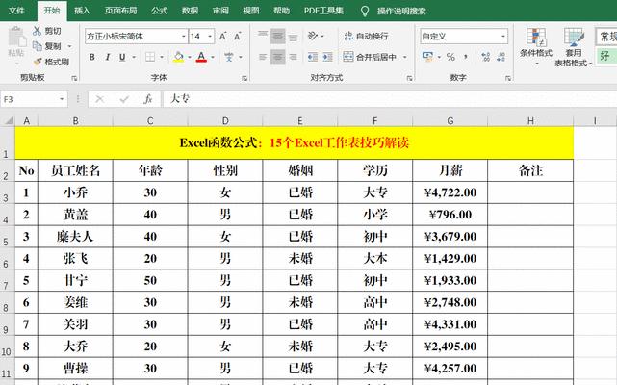The width and height of the screenshot is (617, 385).
Task: Click the formula bar showing 大专
Action: coord(390,99)
